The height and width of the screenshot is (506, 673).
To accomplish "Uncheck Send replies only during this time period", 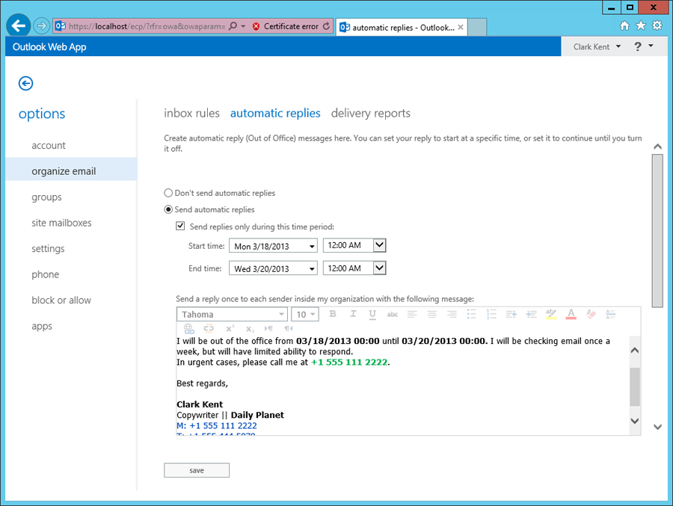I will [x=180, y=226].
